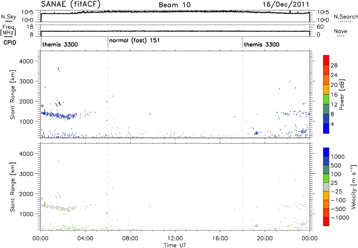This screenshot has width=358, height=248.
Task: Click the Power [dB] colorbar title
Action: (x=342, y=94)
